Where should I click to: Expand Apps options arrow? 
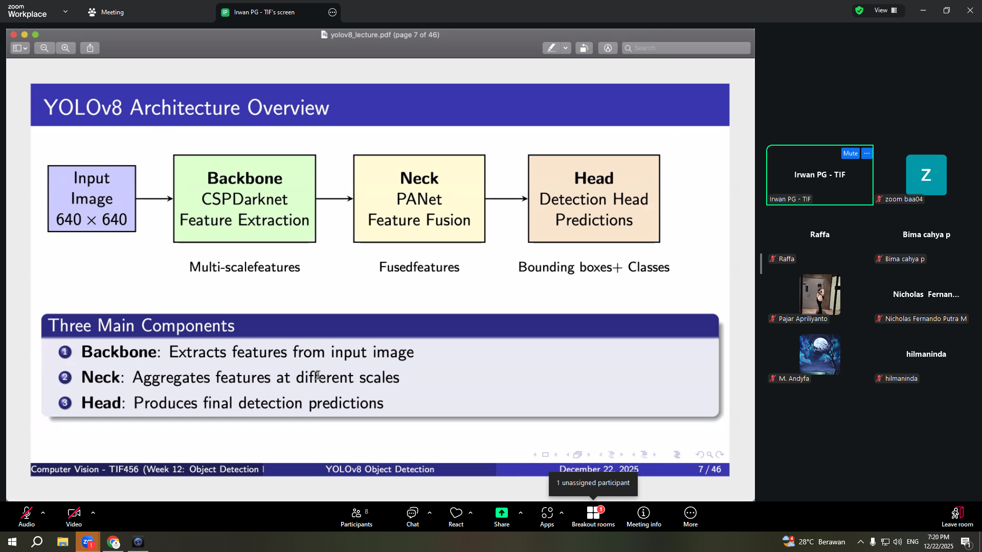pos(562,513)
